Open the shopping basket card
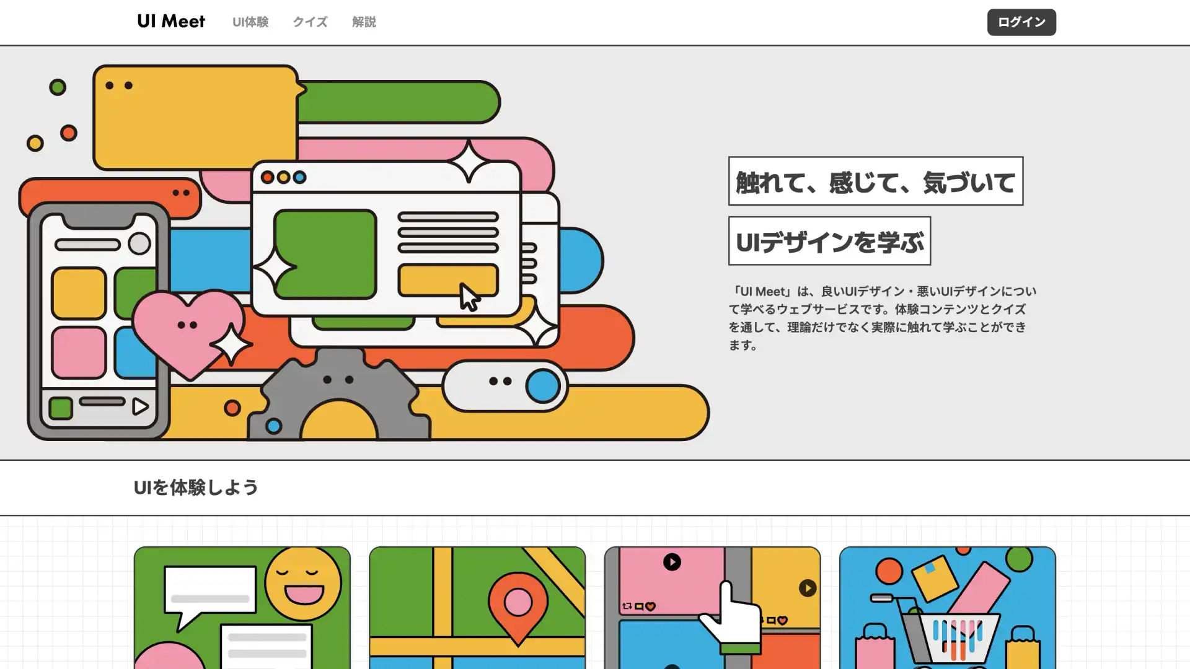This screenshot has height=669, width=1190. [x=948, y=608]
